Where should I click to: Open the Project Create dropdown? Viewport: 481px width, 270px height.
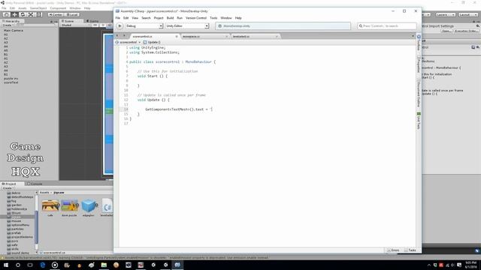click(8, 188)
